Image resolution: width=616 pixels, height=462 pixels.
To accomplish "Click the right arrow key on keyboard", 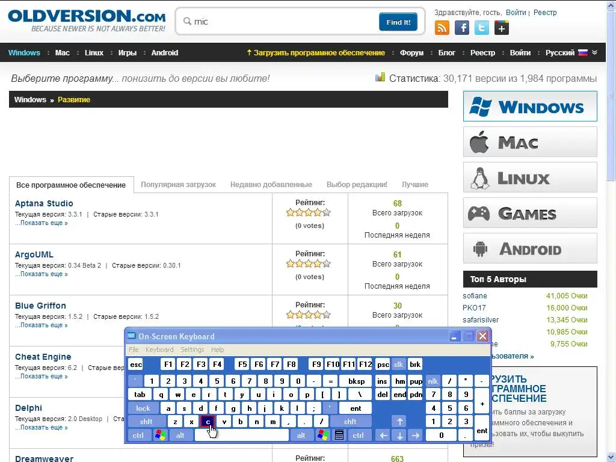I will pos(416,436).
